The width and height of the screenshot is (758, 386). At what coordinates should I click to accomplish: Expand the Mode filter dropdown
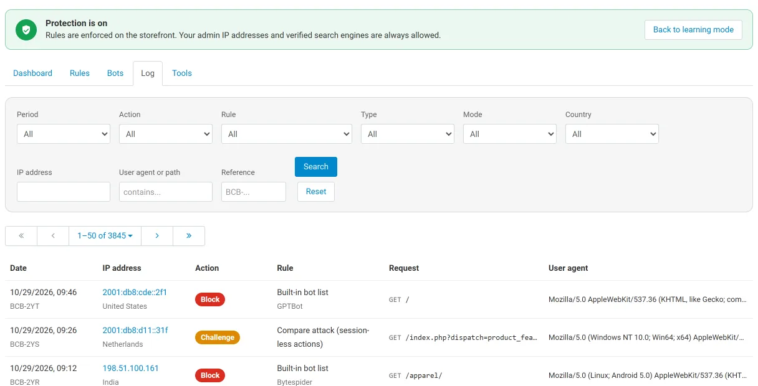click(510, 134)
